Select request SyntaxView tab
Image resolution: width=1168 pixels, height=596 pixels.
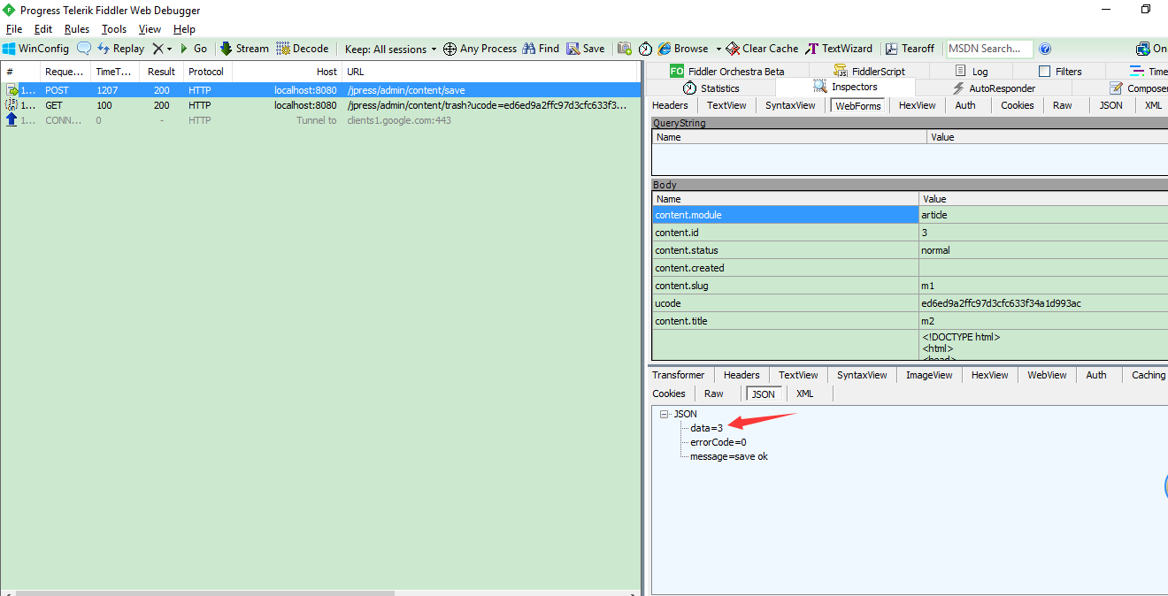(x=790, y=105)
